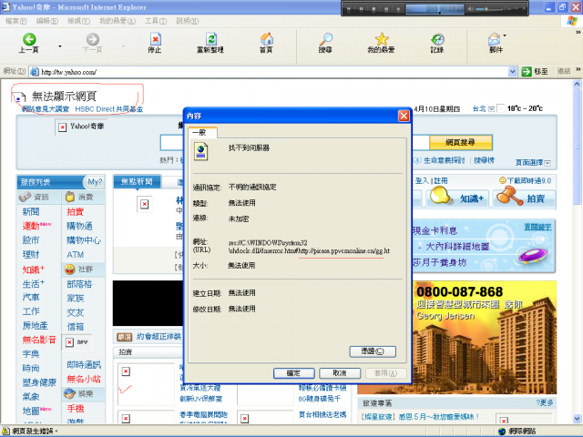This screenshot has height=437, width=583.
Task: Open the 頁面選擇 dropdown
Action: click(x=547, y=163)
